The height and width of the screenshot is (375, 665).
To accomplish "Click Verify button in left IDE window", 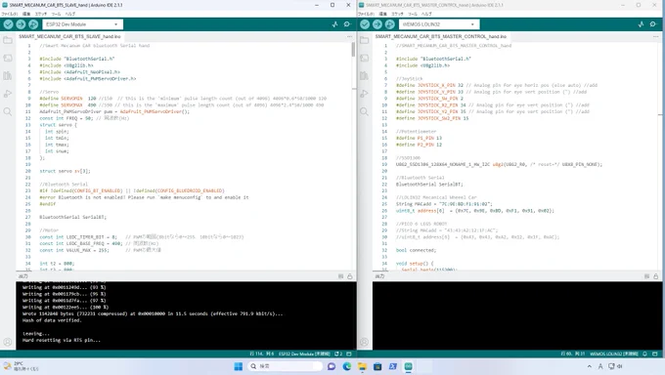I will coord(8,24).
